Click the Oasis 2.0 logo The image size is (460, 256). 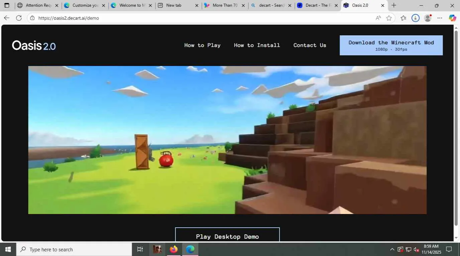click(34, 45)
